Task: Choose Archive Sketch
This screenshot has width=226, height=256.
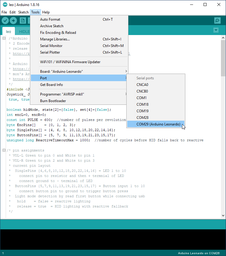Action: [79, 26]
